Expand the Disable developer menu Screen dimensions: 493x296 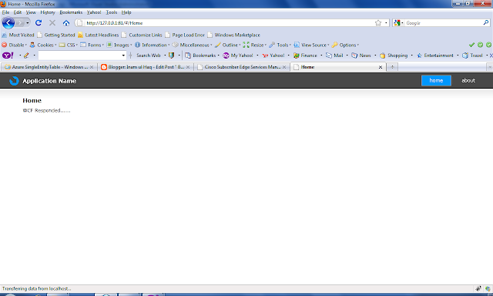tap(14, 45)
